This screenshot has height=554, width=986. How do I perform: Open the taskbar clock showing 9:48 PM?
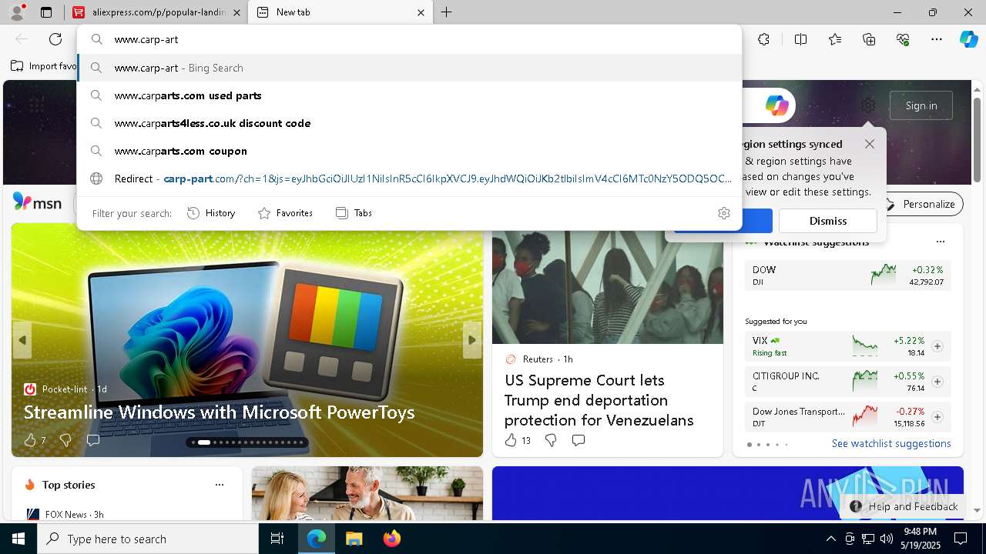pyautogui.click(x=921, y=539)
